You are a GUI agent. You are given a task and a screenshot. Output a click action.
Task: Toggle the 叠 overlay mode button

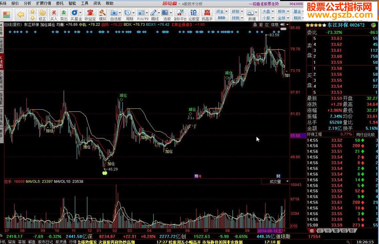pos(255,25)
